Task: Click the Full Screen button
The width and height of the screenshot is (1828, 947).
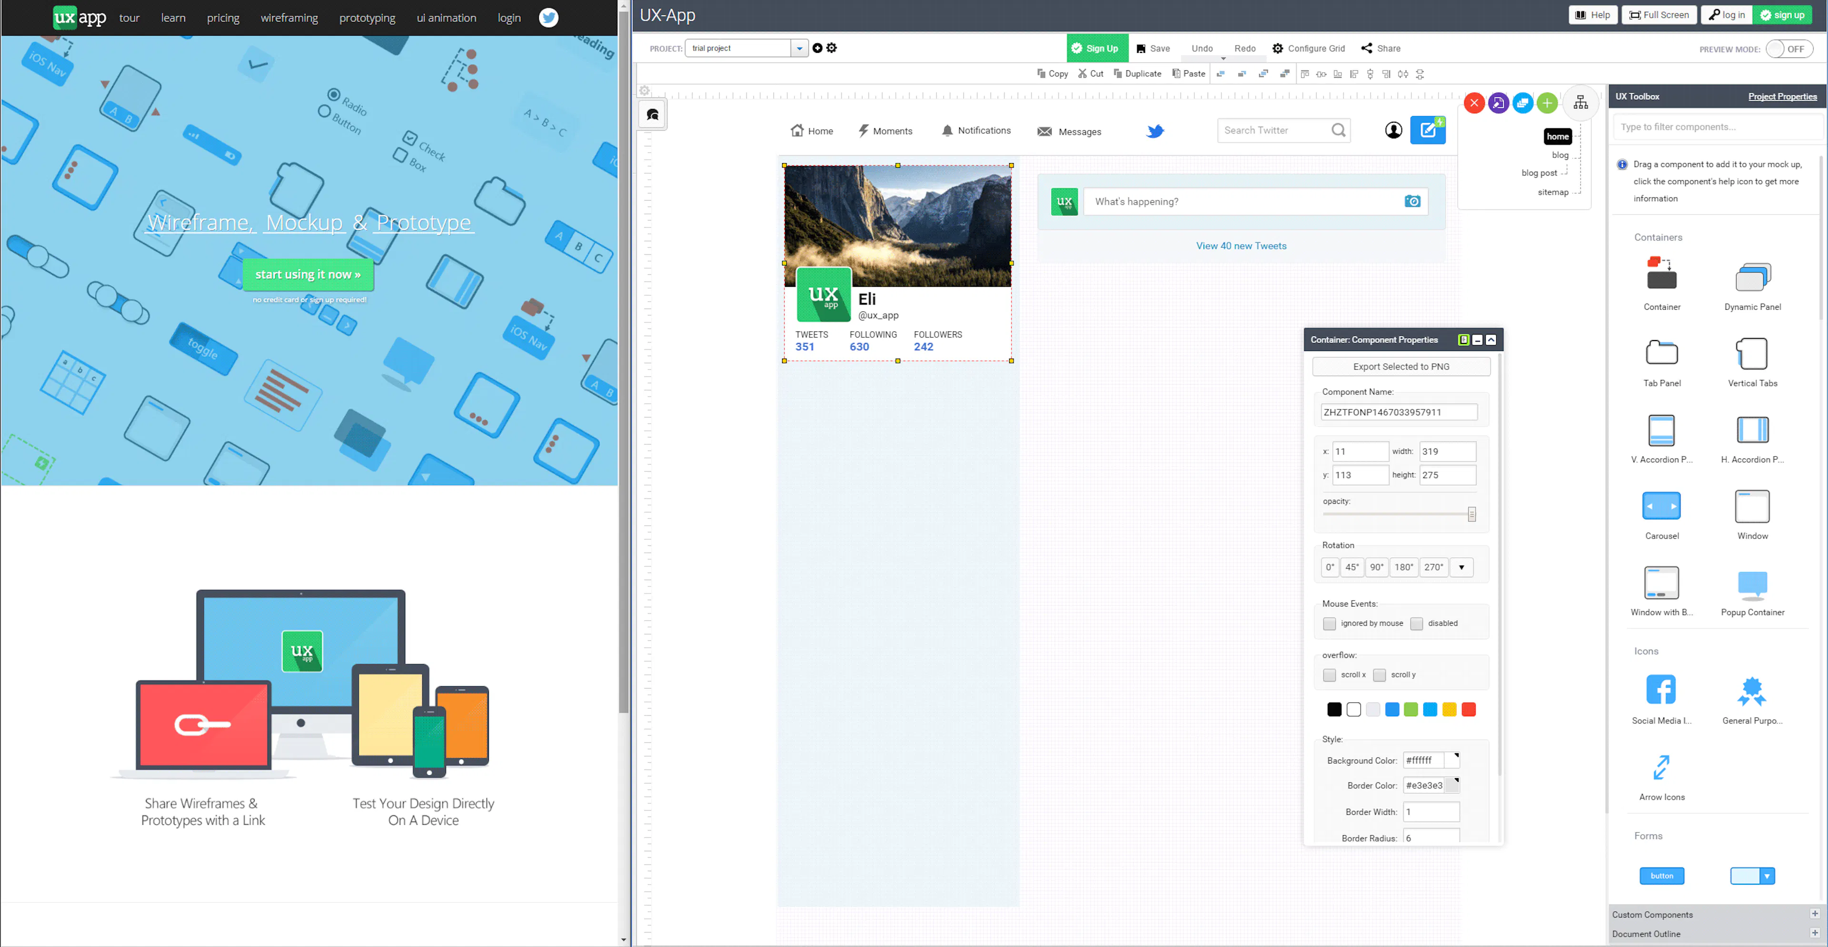Action: [1659, 15]
